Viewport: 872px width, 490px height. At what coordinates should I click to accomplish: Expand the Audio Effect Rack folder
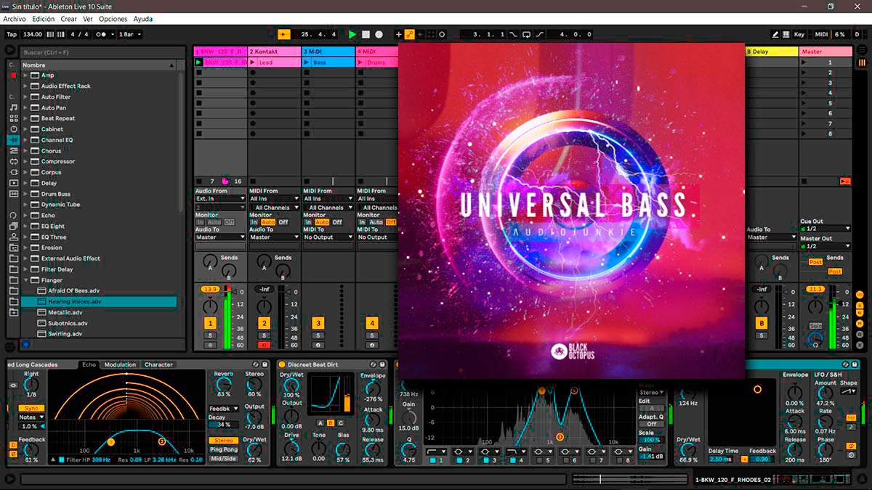pos(25,86)
